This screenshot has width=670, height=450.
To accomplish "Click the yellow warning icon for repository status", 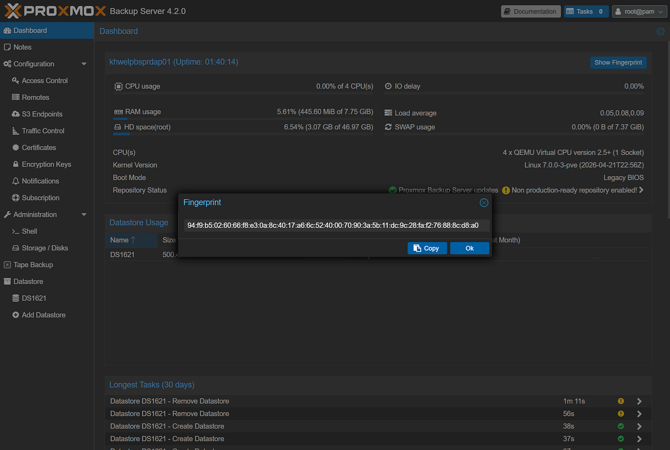I will tap(506, 190).
